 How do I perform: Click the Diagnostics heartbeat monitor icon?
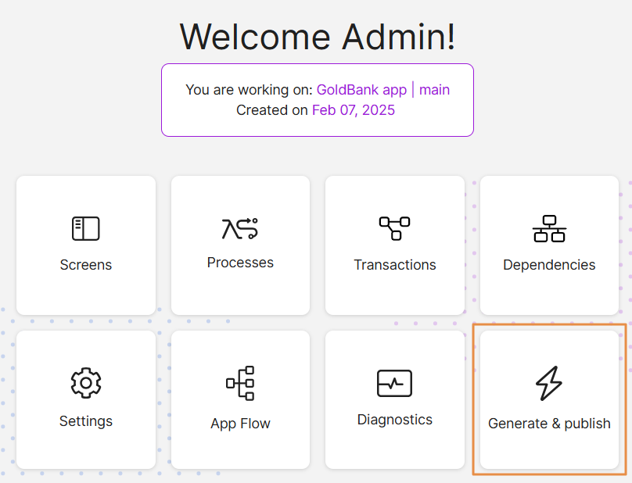click(x=395, y=383)
